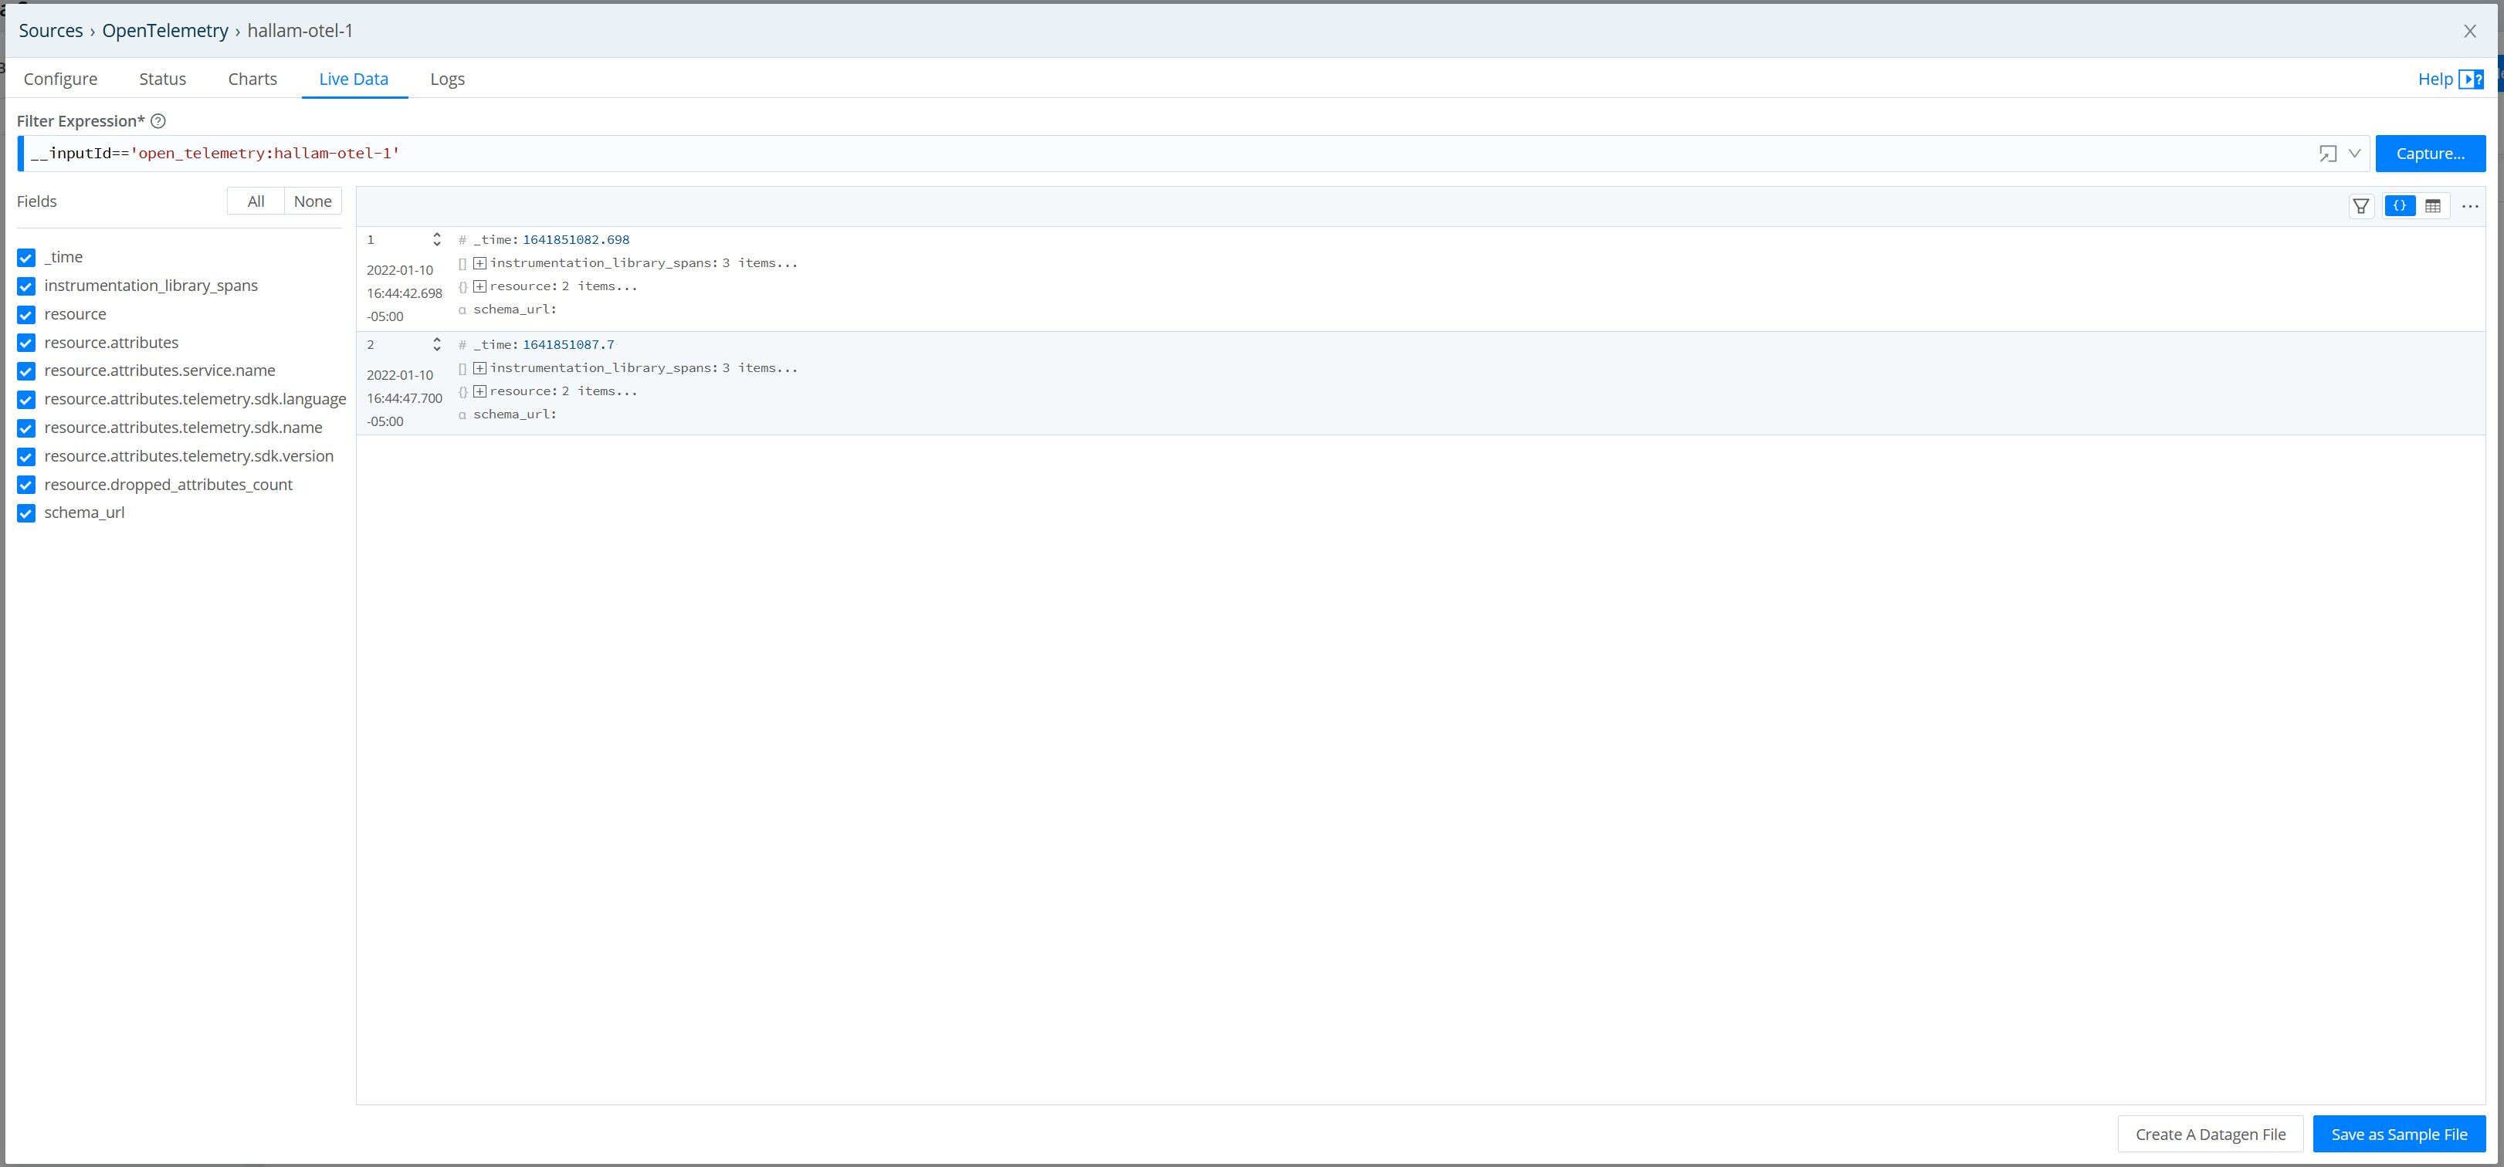
Task: Click the Capture button
Action: click(x=2430, y=154)
